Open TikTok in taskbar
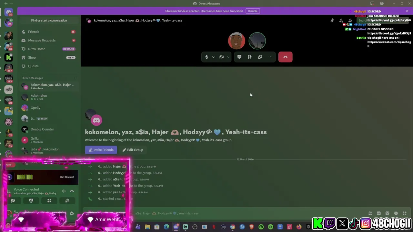The height and width of the screenshot is (232, 413). (289, 227)
